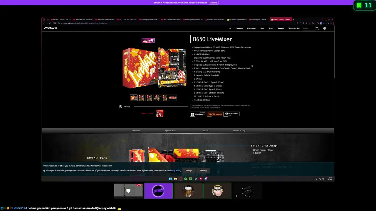The height and width of the screenshot is (211, 376).
Task: Click the Opera GX taskbar icon
Action: (x=180, y=179)
